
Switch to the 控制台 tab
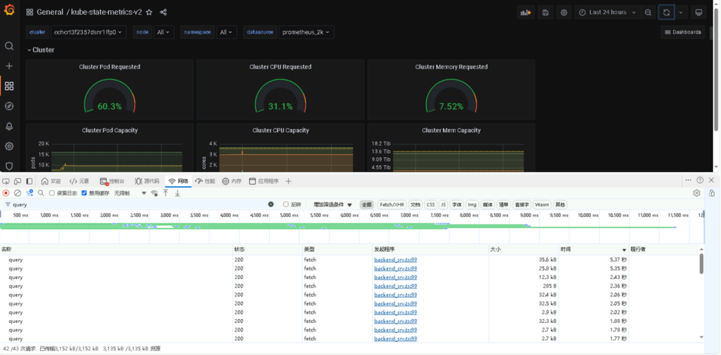click(112, 182)
